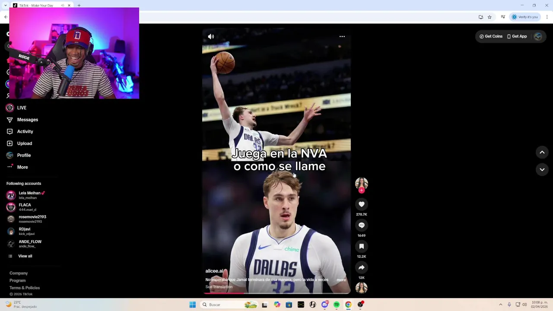The width and height of the screenshot is (553, 311).
Task: Open Spotify from the taskbar
Action: pyautogui.click(x=337, y=305)
